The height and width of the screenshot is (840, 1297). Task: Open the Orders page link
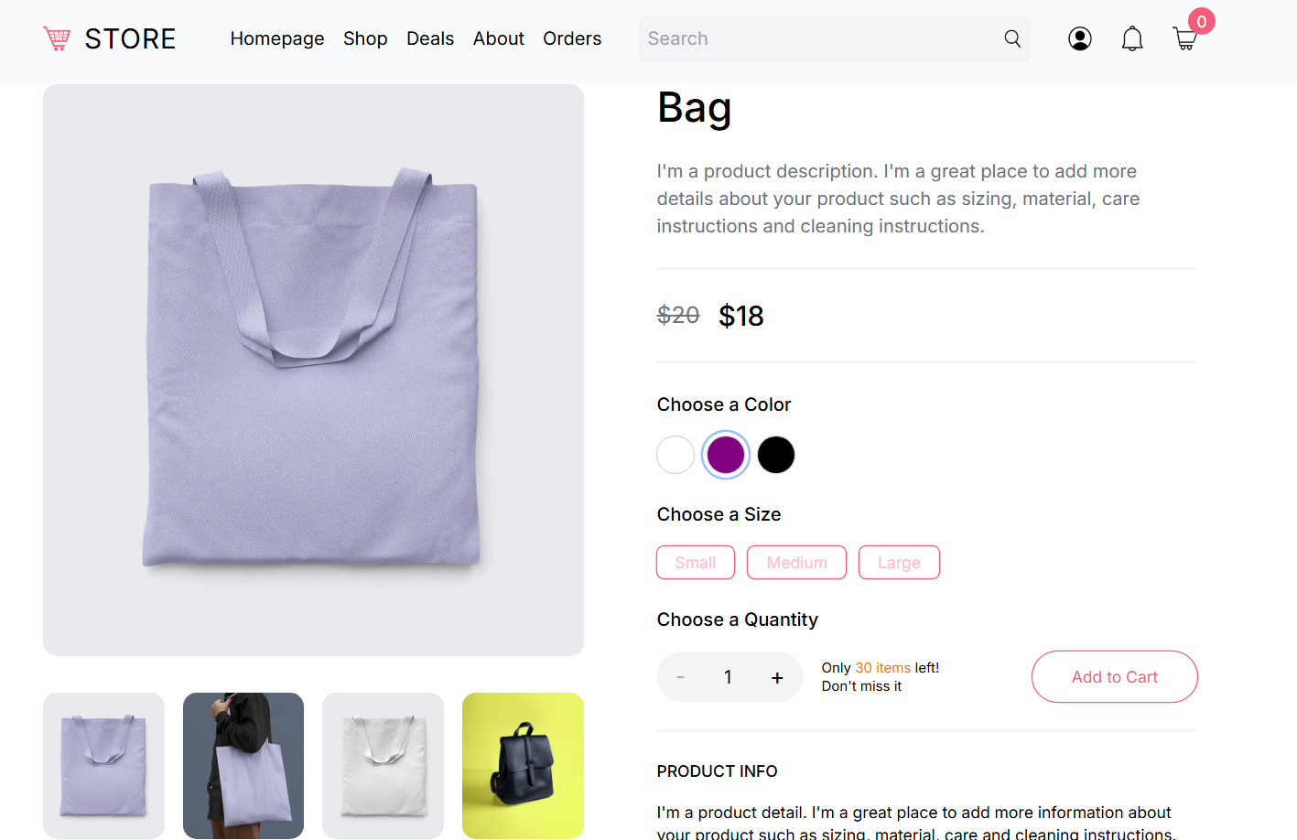[572, 38]
